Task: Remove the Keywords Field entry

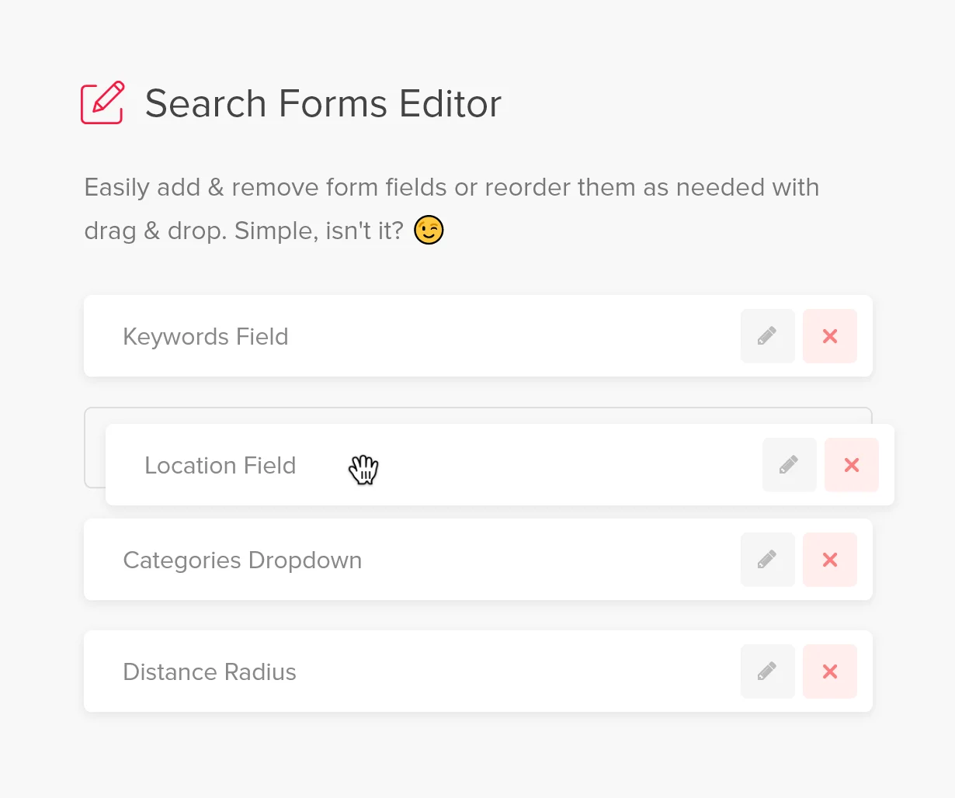Action: [829, 336]
